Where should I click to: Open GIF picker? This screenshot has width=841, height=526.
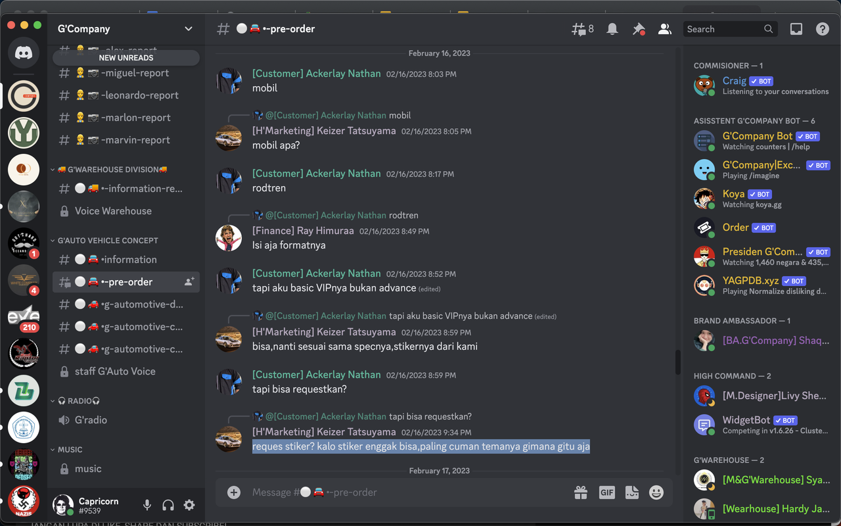click(606, 492)
